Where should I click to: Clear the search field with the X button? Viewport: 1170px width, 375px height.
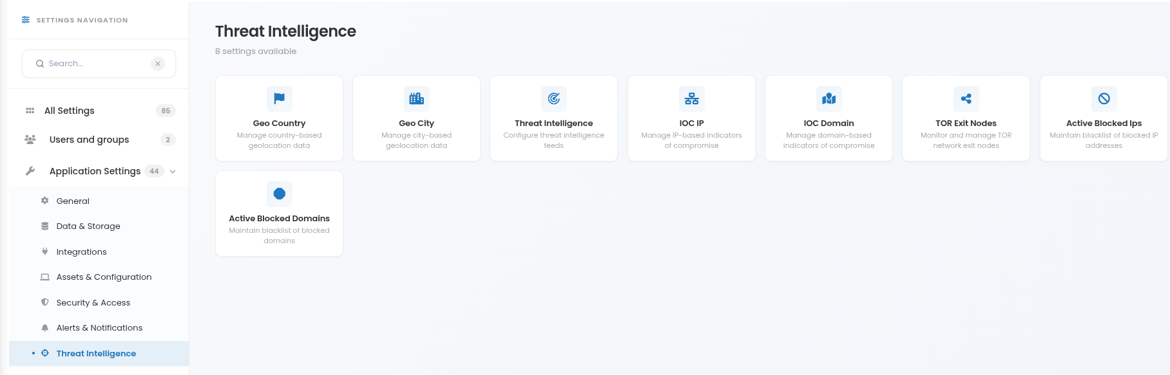click(158, 64)
